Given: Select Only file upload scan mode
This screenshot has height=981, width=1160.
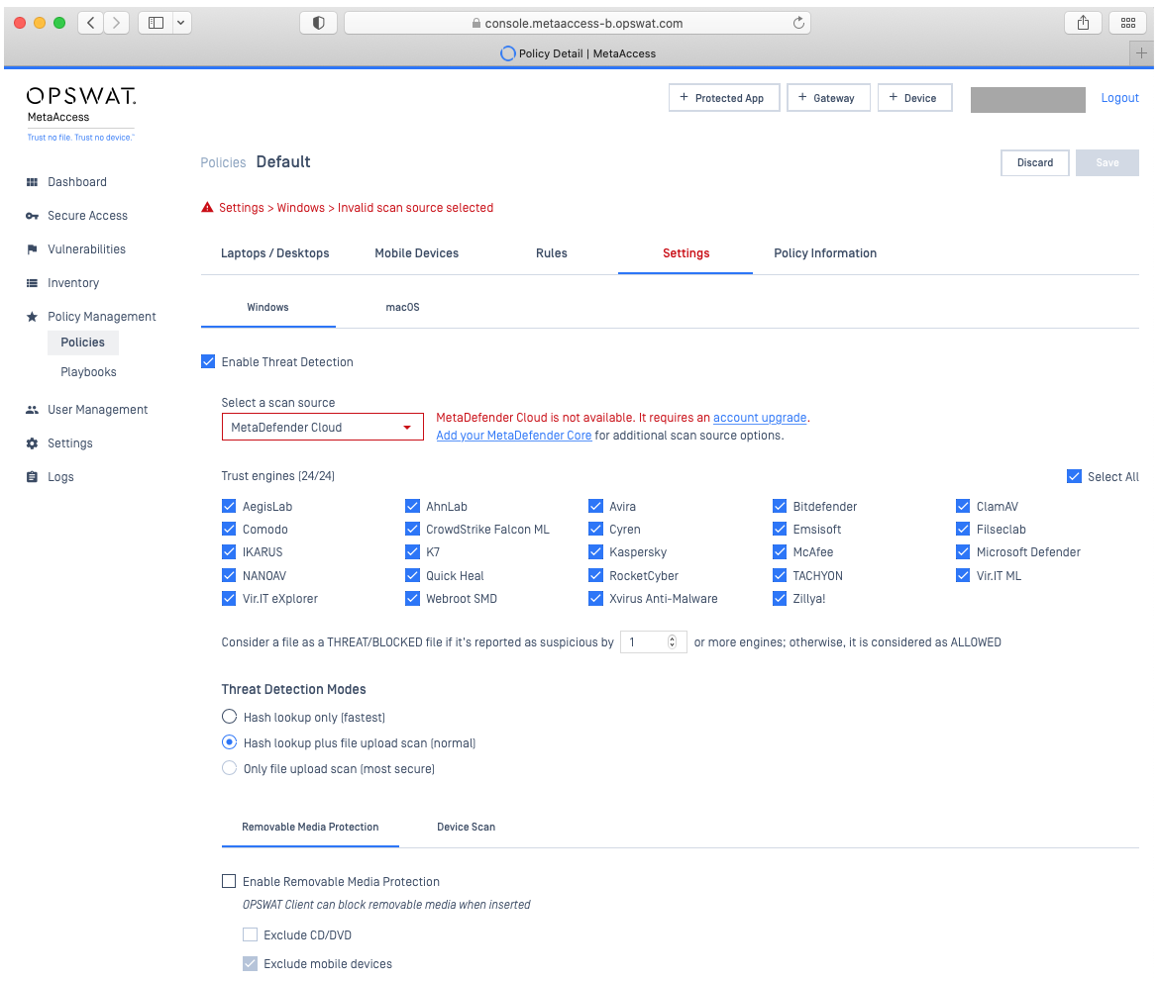Looking at the screenshot, I should tap(230, 769).
